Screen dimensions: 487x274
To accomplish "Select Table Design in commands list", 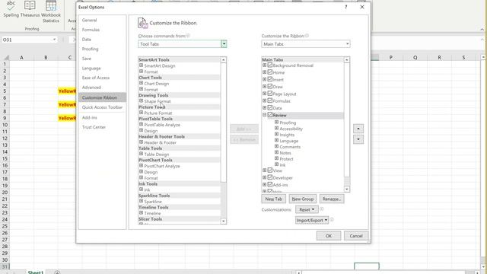I will click(157, 155).
